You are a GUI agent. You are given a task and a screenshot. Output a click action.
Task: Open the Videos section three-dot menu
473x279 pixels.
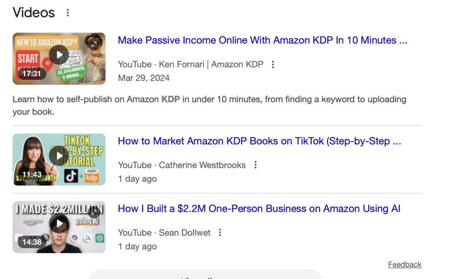[x=67, y=13]
